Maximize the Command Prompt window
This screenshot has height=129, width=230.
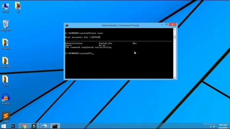166,25
